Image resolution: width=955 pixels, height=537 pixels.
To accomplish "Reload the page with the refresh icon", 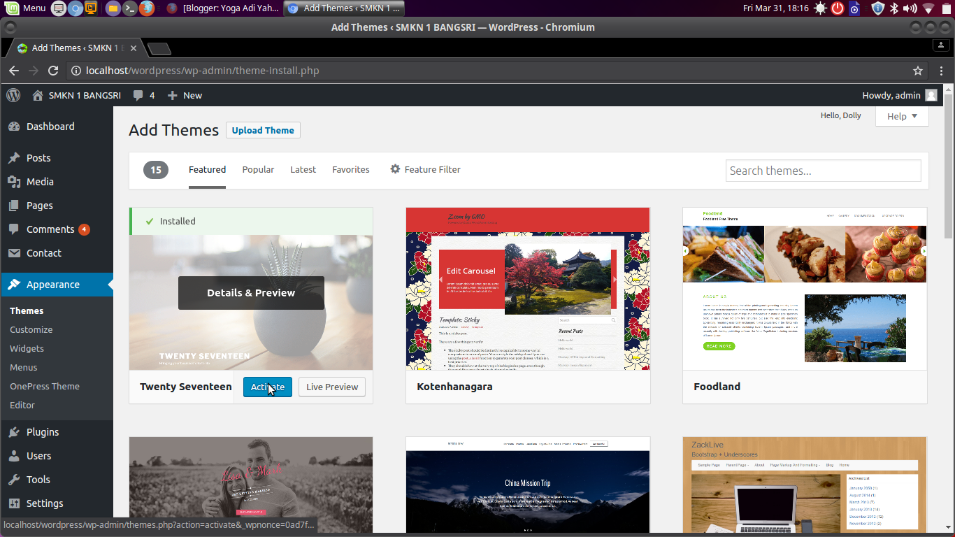I will click(52, 71).
